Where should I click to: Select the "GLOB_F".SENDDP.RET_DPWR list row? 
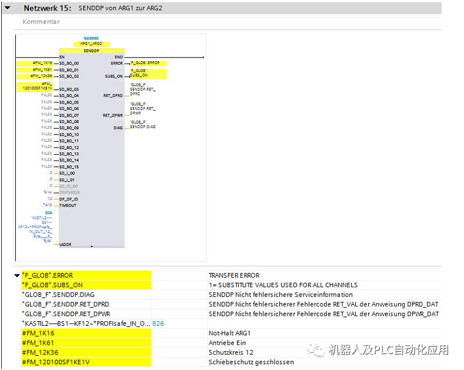tap(86, 314)
